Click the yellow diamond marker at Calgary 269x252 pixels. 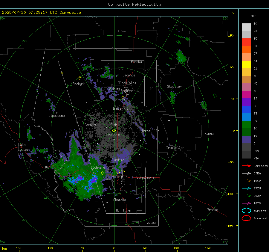[x=118, y=173]
